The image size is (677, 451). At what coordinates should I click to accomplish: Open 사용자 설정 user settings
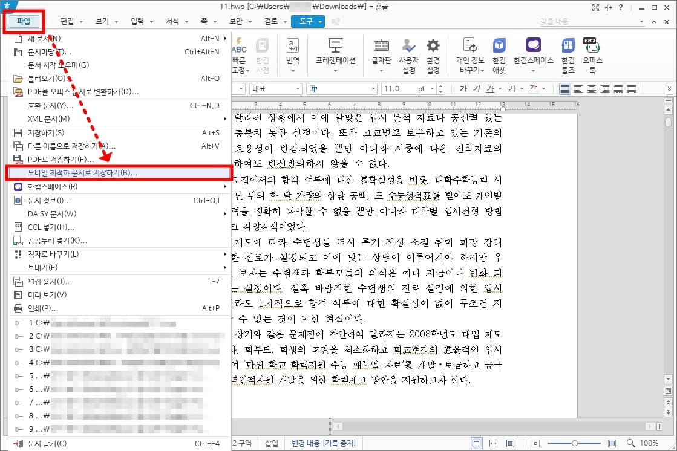(408, 54)
